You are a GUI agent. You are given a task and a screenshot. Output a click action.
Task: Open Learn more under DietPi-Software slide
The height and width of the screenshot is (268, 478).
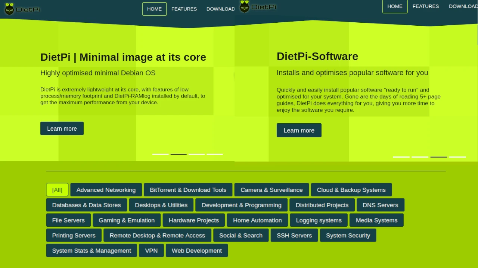[x=299, y=130]
